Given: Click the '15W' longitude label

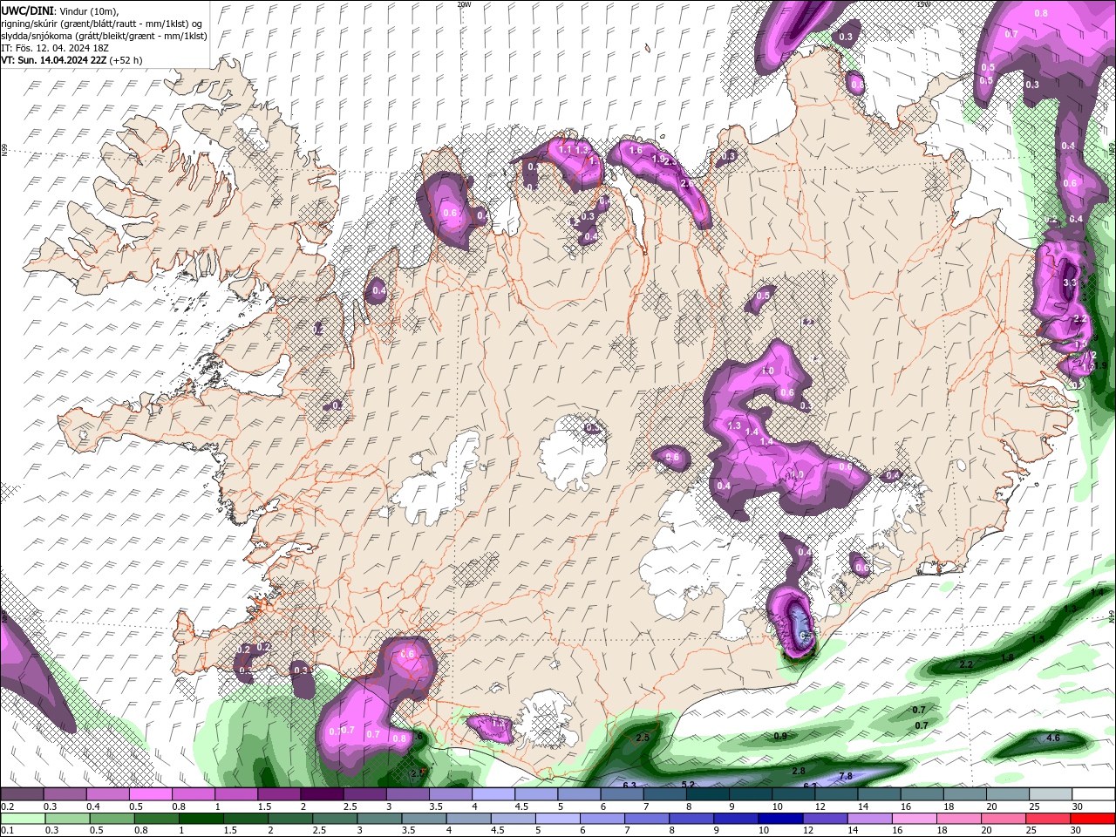Looking at the screenshot, I should click(924, 4).
